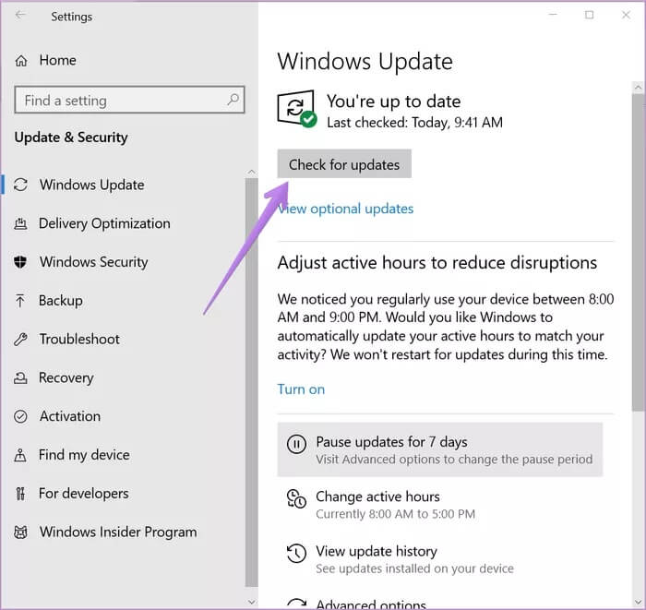This screenshot has height=610, width=646.
Task: Open the Activation page
Action: [70, 416]
